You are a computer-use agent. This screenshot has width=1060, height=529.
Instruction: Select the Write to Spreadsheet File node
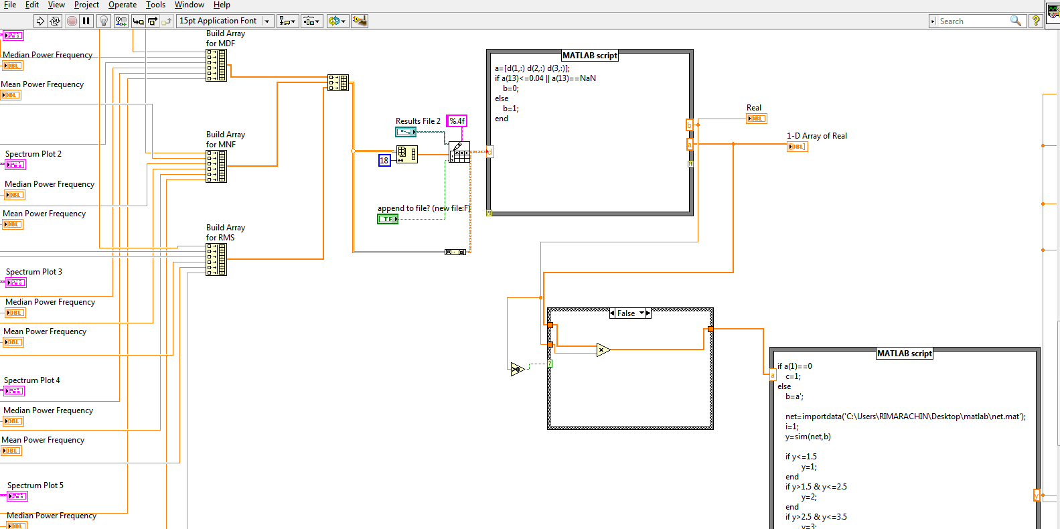point(459,152)
